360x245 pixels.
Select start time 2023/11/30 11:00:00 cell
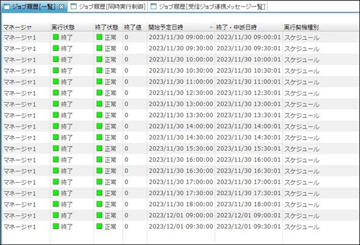coord(181,82)
